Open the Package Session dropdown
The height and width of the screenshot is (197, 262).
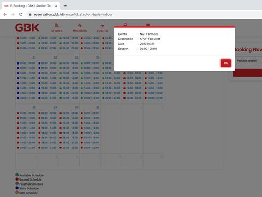248,61
